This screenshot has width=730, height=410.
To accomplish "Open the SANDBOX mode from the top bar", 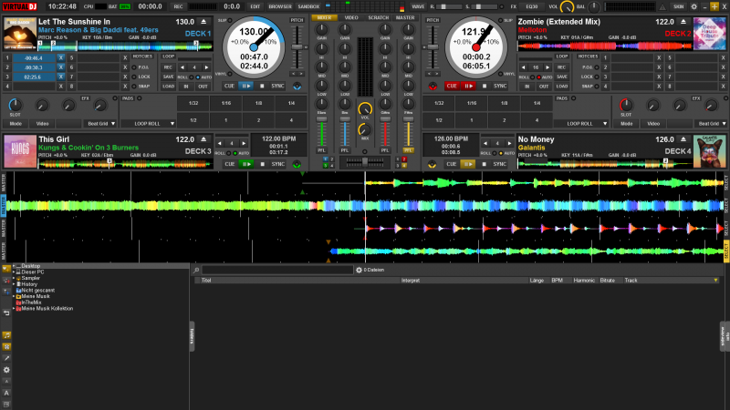I will (x=308, y=6).
